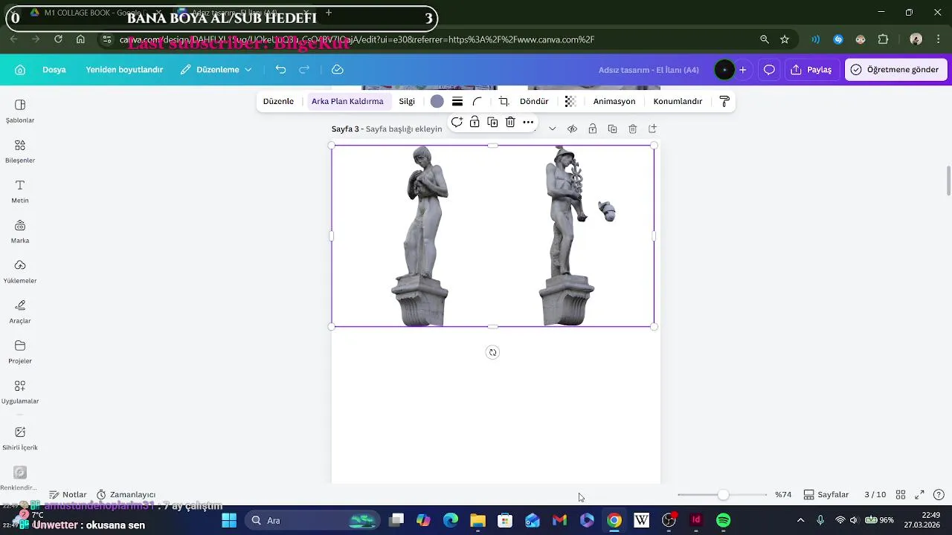Open transparency checkerboard icon

tap(570, 101)
